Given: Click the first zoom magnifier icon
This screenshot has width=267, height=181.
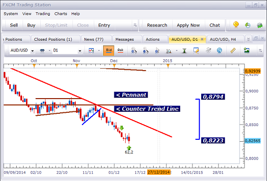Looking at the screenshot, I should point(134,51).
